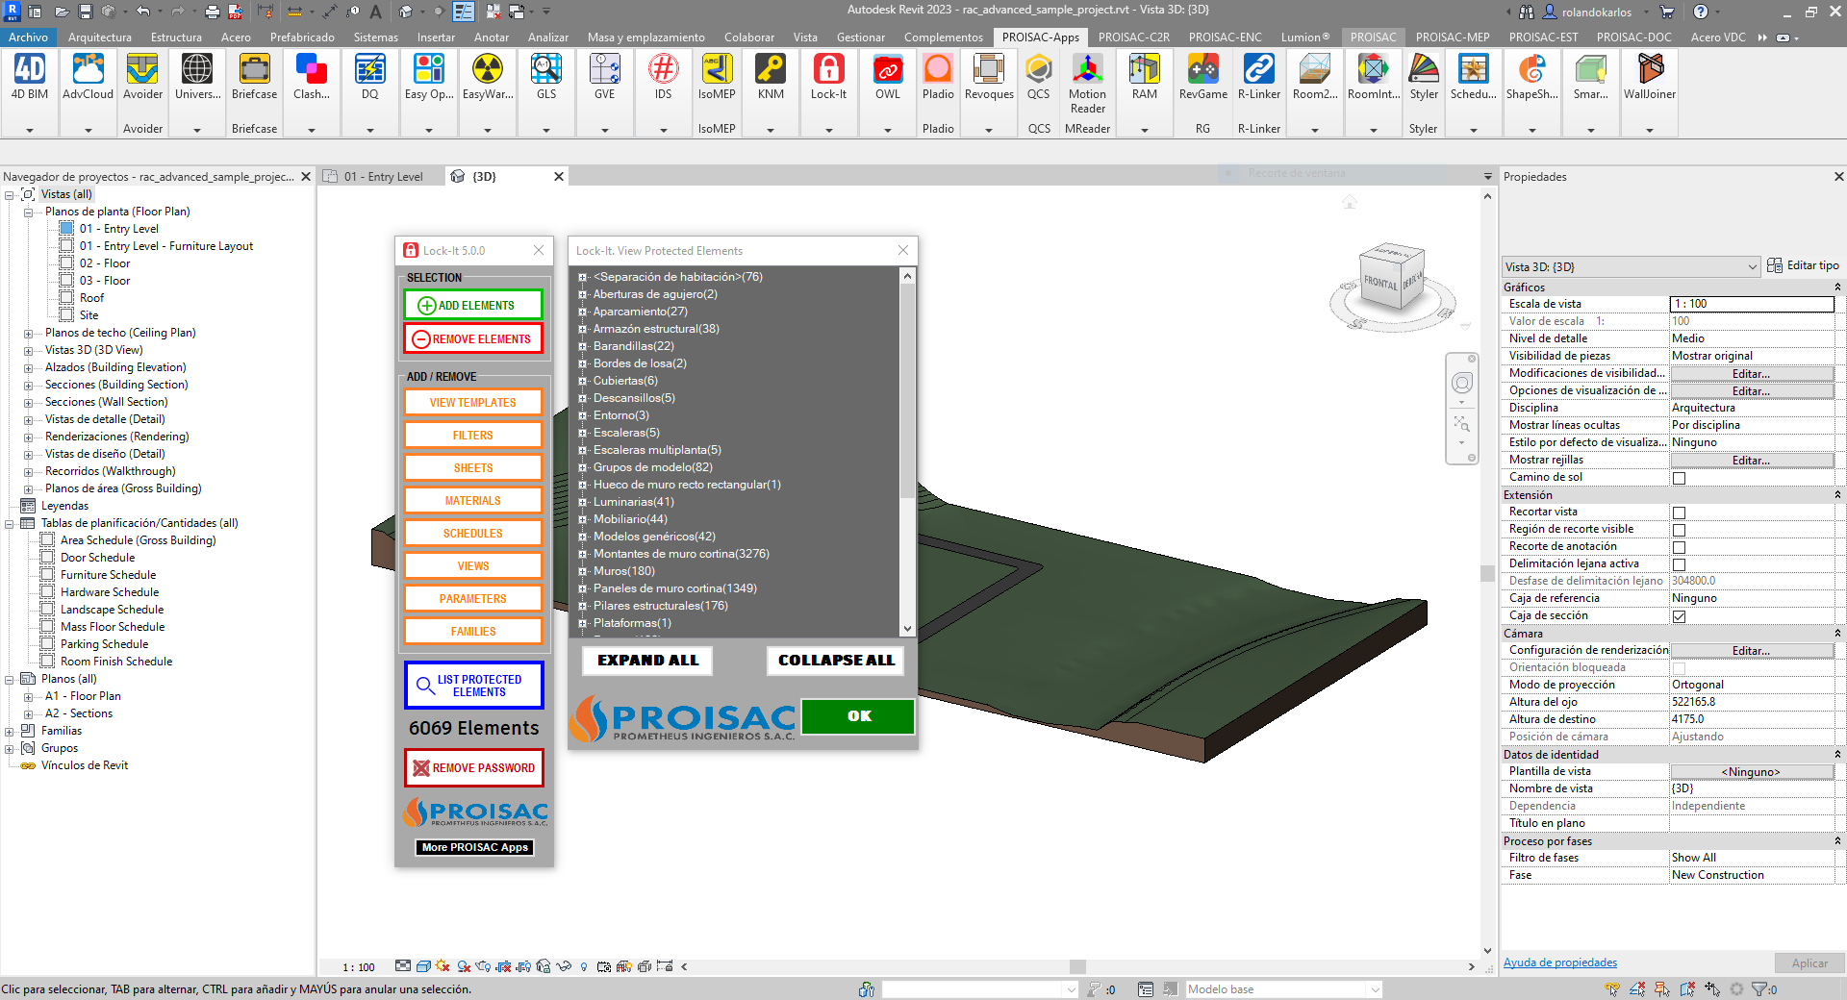The height and width of the screenshot is (1000, 1847).
Task: Switch to the 01 - Entry Level view tab
Action: tap(383, 177)
